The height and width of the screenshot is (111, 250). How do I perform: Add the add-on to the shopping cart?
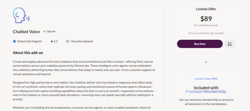(x=229, y=44)
